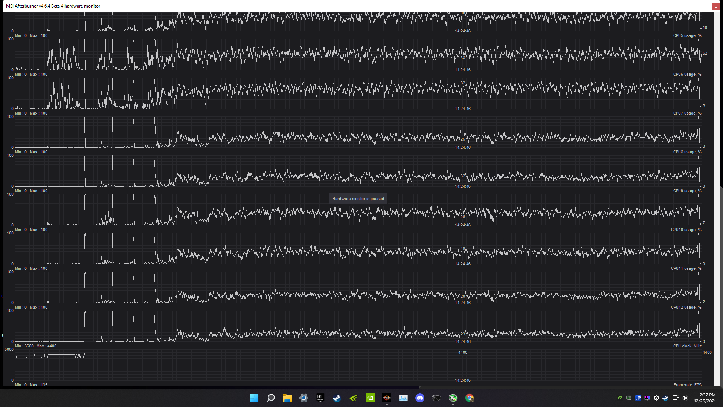Open Discord from the taskbar
The image size is (723, 407).
[x=419, y=398]
